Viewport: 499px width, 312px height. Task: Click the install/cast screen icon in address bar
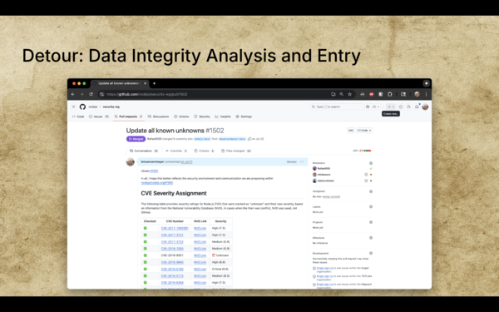[333, 94]
